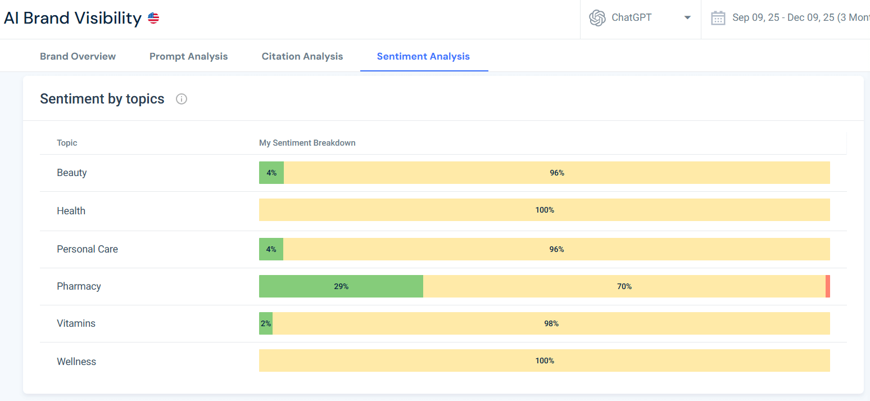Click the active Sentiment Analysis tab
This screenshot has height=401, width=870.
(423, 56)
